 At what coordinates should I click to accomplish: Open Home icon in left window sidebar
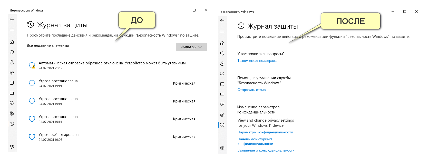click(12, 42)
